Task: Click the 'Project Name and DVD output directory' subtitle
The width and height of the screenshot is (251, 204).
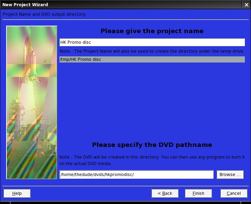Action: (x=44, y=14)
